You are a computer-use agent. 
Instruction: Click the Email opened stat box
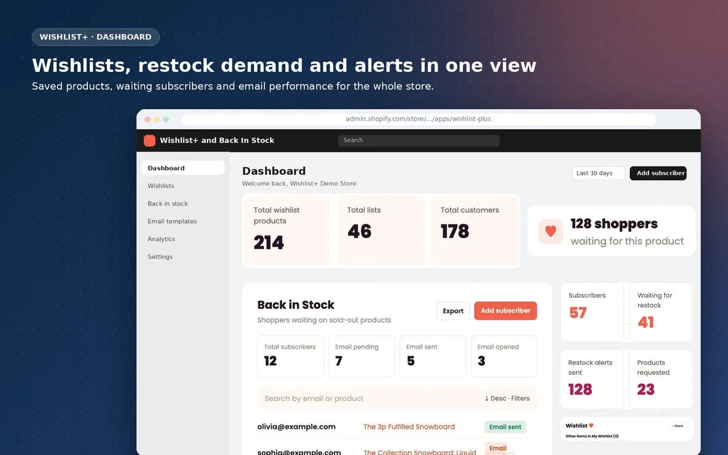[x=504, y=357]
